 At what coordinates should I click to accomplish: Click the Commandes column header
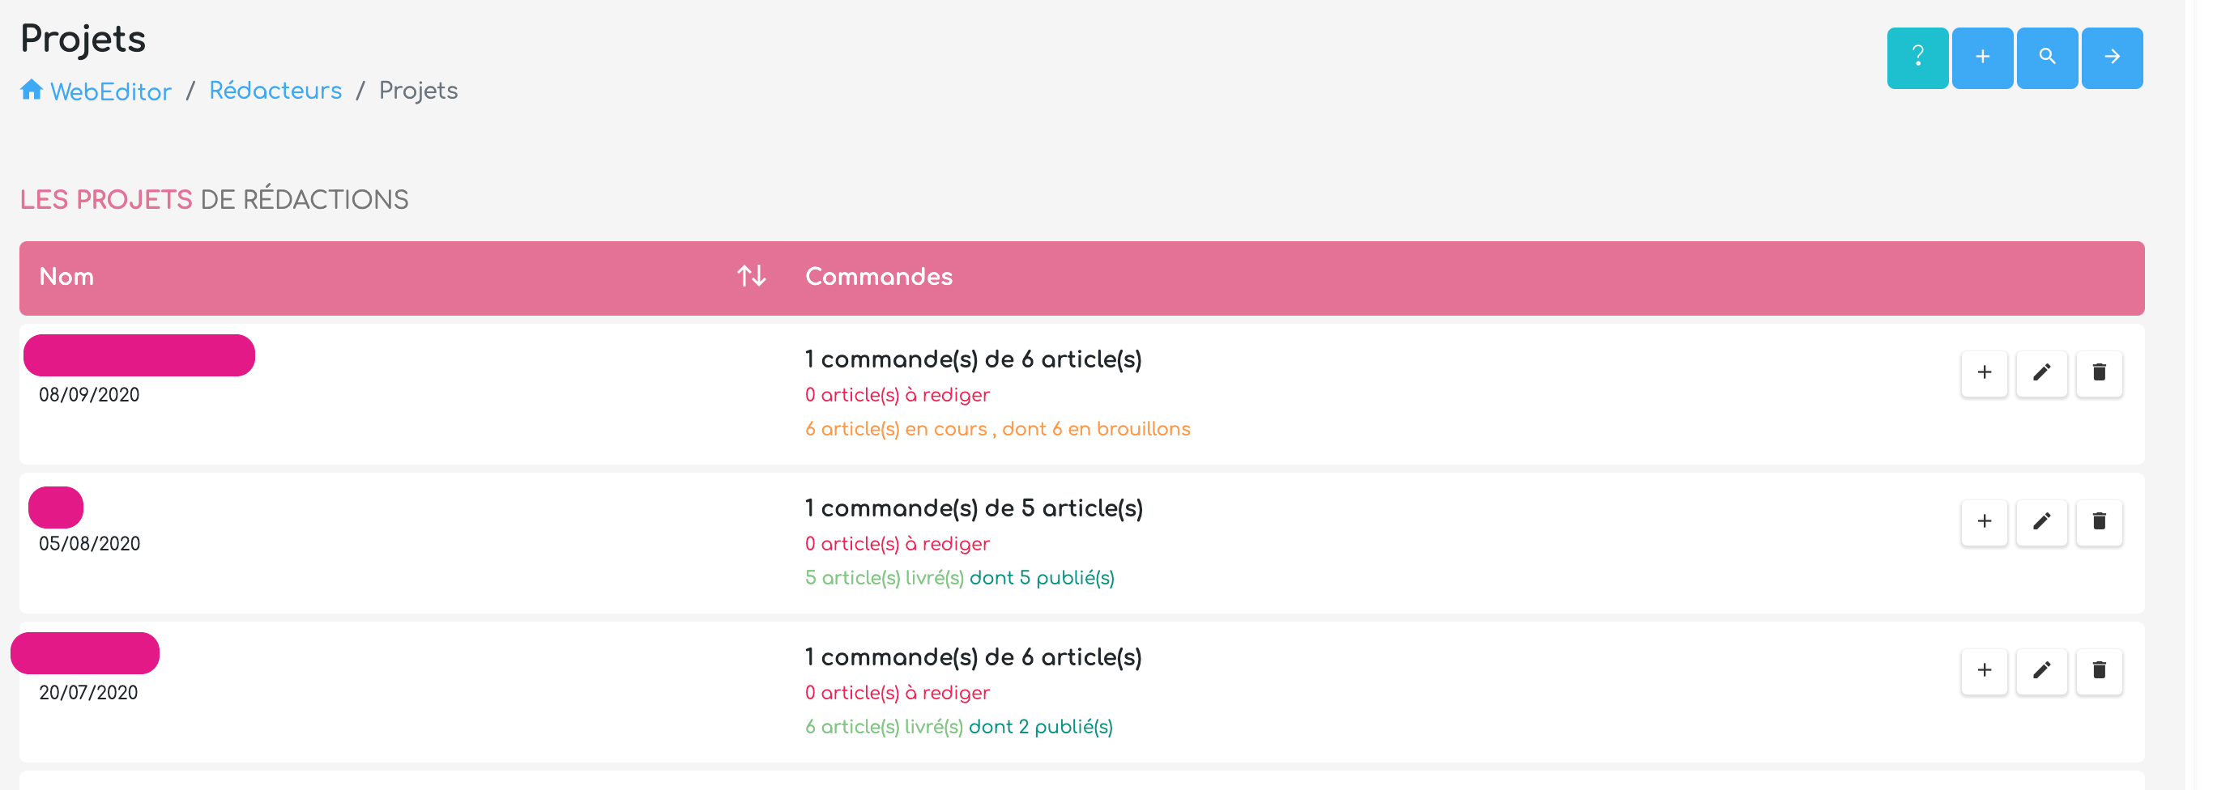coord(878,277)
